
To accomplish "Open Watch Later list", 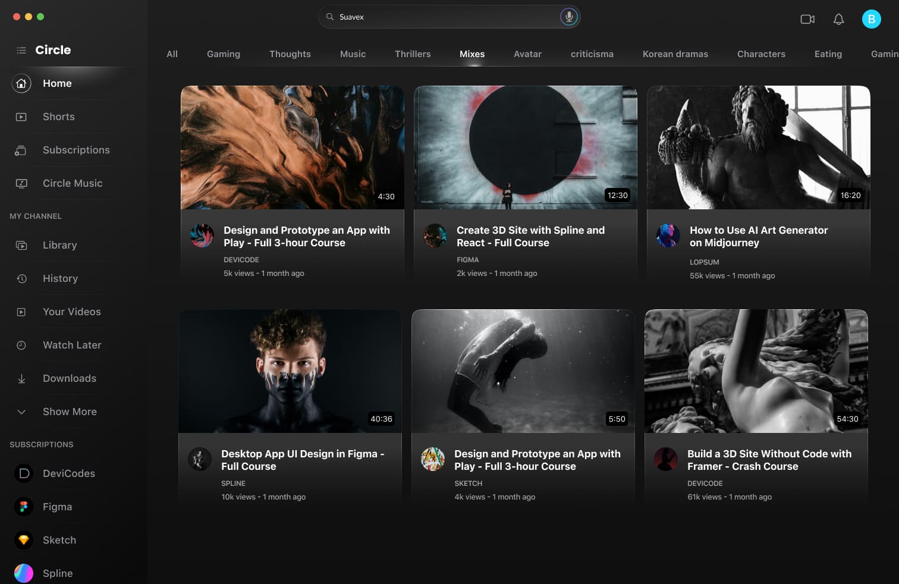I will pyautogui.click(x=72, y=345).
